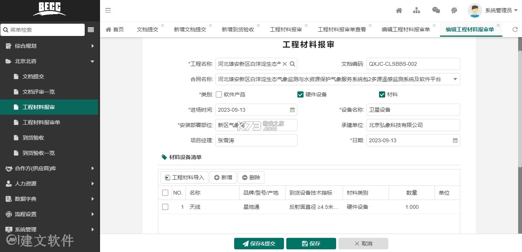
Task: Open the chat messages icon
Action: 436,10
